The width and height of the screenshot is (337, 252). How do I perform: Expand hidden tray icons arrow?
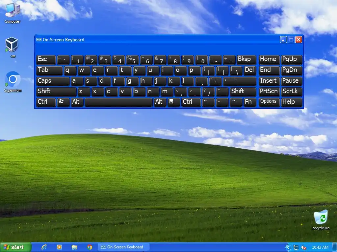(288, 247)
